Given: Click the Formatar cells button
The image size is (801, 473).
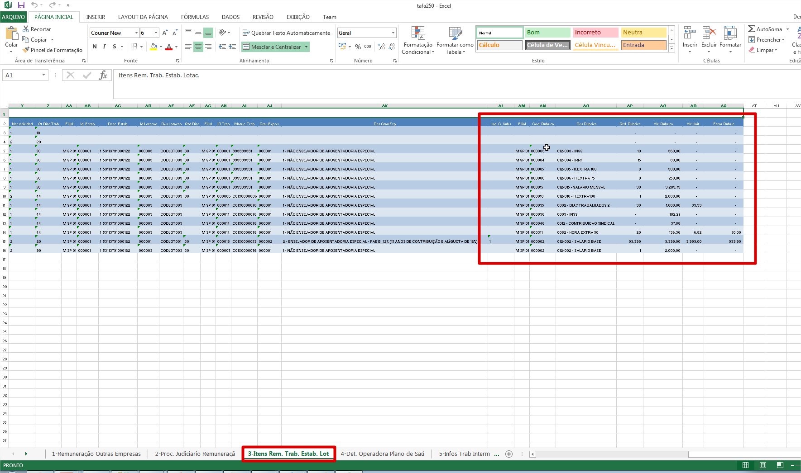Looking at the screenshot, I should [x=730, y=40].
